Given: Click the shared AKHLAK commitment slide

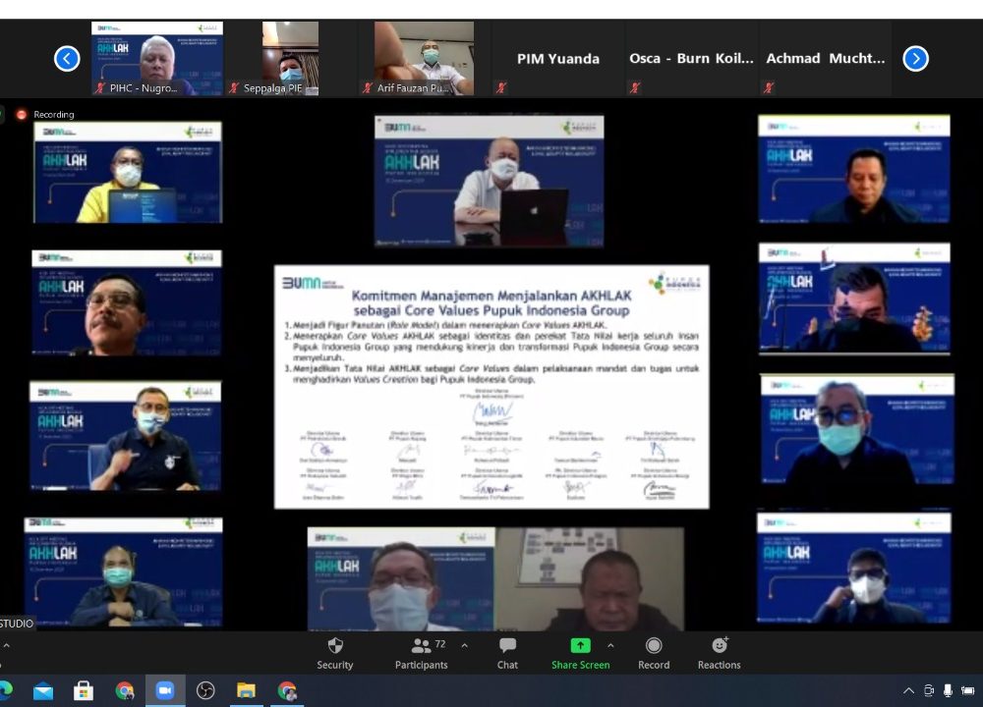Looking at the screenshot, I should point(491,386).
